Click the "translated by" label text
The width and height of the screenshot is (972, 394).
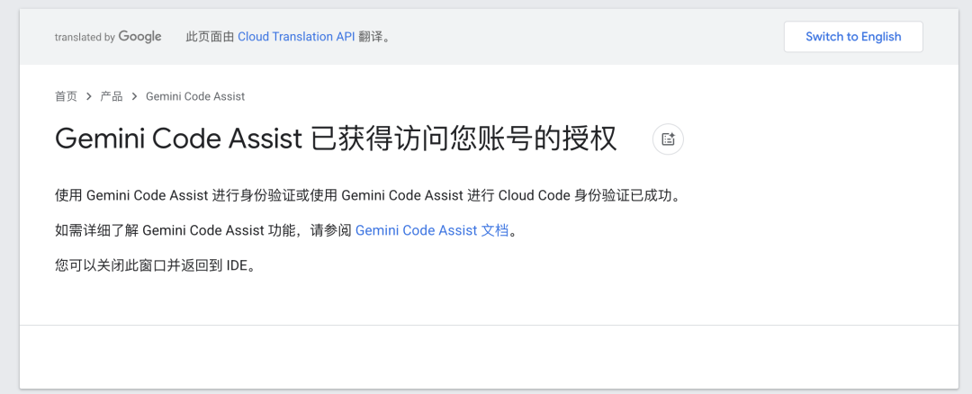point(85,38)
